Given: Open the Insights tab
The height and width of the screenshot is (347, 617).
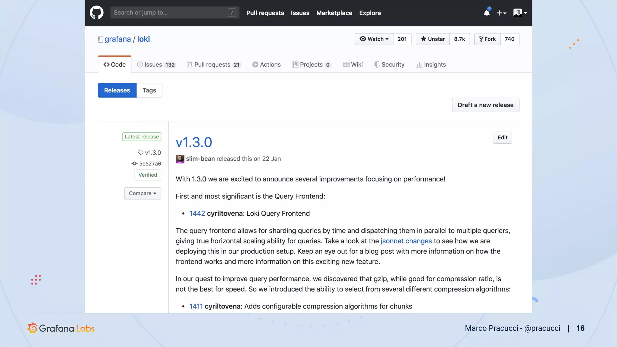Looking at the screenshot, I should 431,64.
